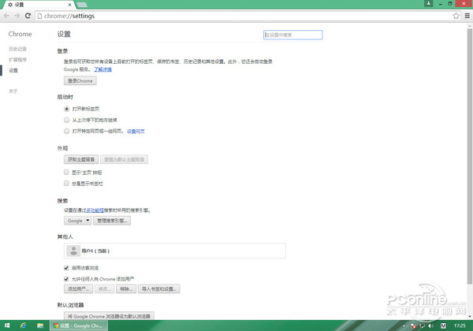The width and height of the screenshot is (473, 331).
Task: Focus the search settings input field
Action: 292,35
